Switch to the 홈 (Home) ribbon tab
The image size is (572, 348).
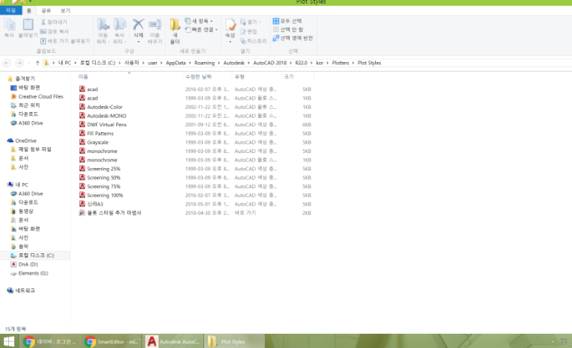(28, 10)
